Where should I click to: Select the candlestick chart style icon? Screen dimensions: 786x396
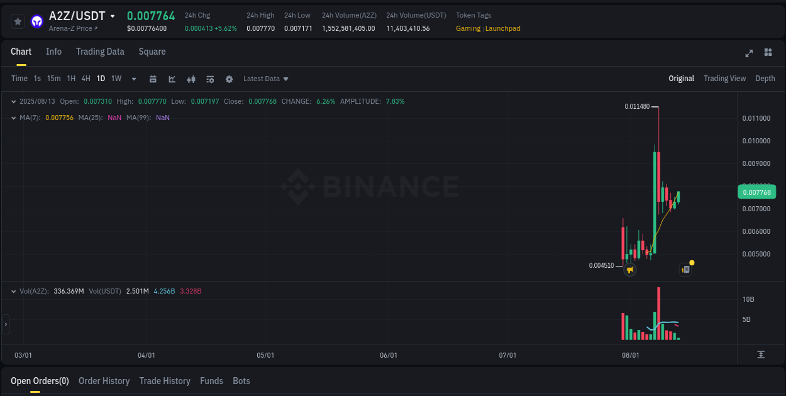coord(191,79)
